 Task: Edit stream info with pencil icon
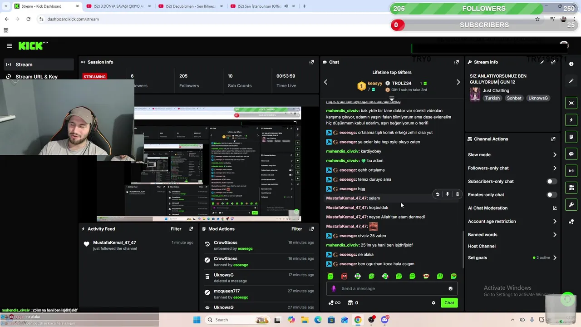click(x=542, y=62)
